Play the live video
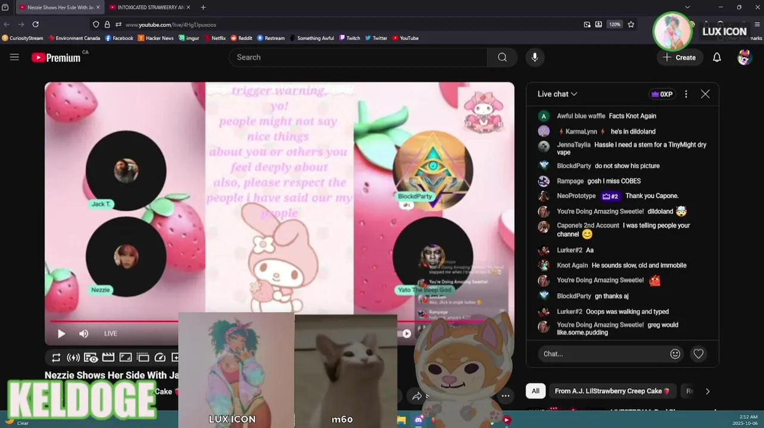 click(x=61, y=333)
